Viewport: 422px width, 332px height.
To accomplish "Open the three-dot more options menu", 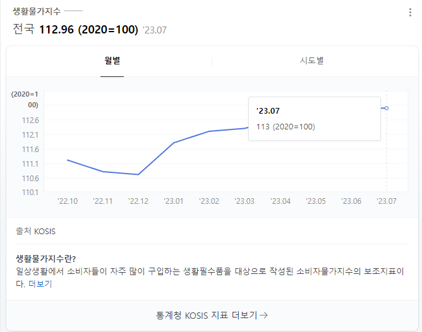I will pos(410,12).
